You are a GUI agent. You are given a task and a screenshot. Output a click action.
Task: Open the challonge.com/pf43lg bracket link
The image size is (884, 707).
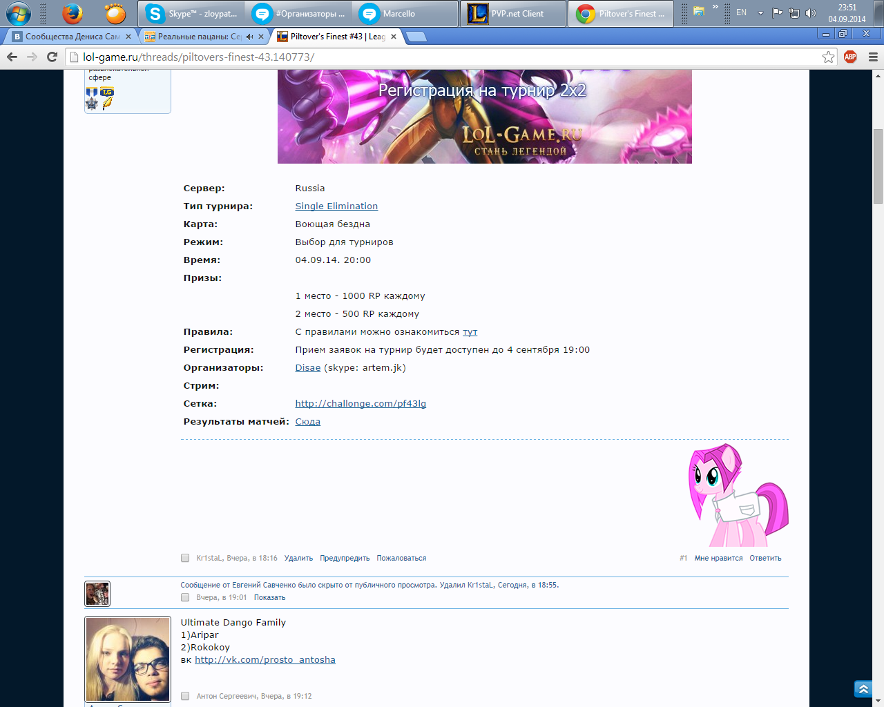pyautogui.click(x=361, y=403)
